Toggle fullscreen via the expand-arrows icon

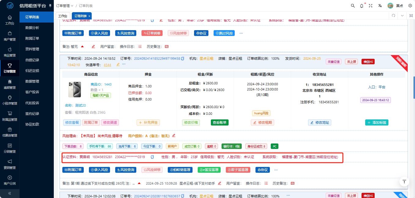pos(371,6)
